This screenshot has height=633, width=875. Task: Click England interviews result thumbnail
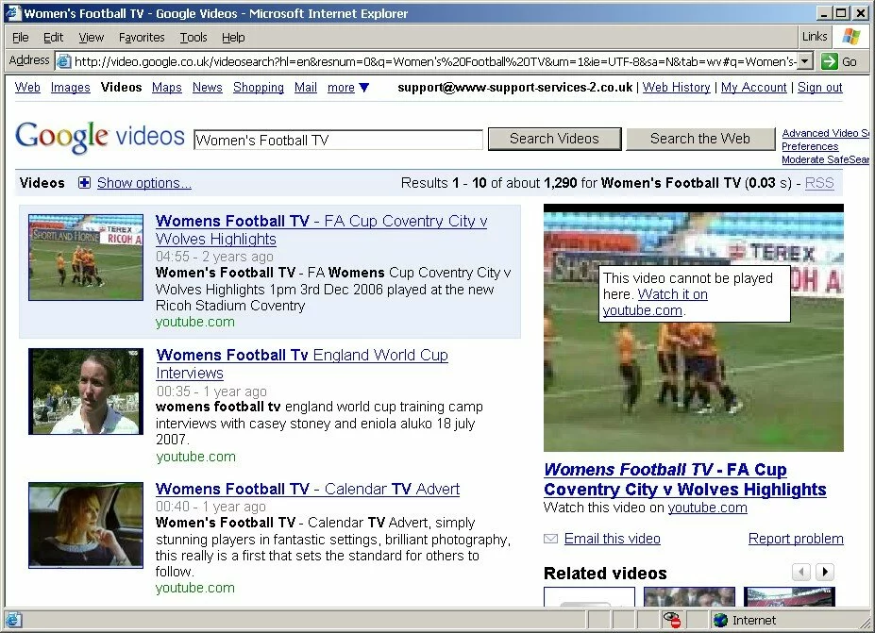[x=86, y=391]
